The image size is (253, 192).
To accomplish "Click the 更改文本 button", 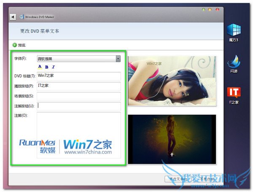I will point(178,179).
